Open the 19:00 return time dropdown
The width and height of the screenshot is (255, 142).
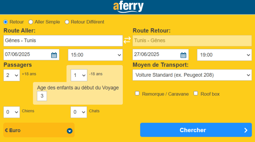224,55
